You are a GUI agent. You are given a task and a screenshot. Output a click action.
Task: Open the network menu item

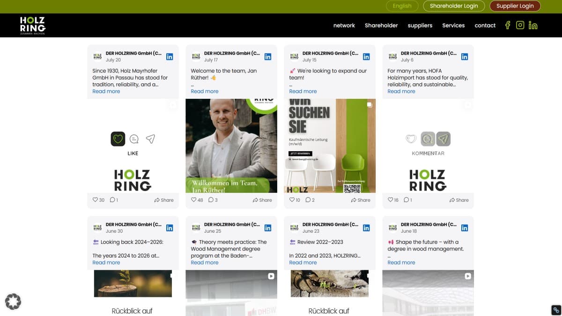click(344, 25)
